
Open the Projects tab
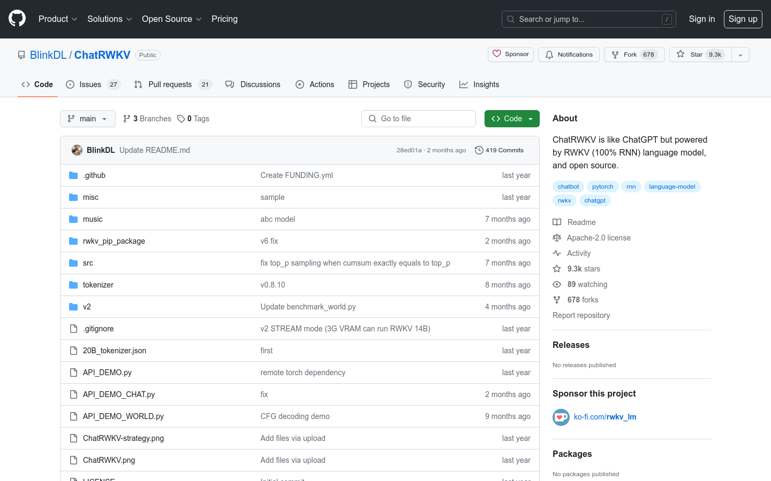coord(369,84)
